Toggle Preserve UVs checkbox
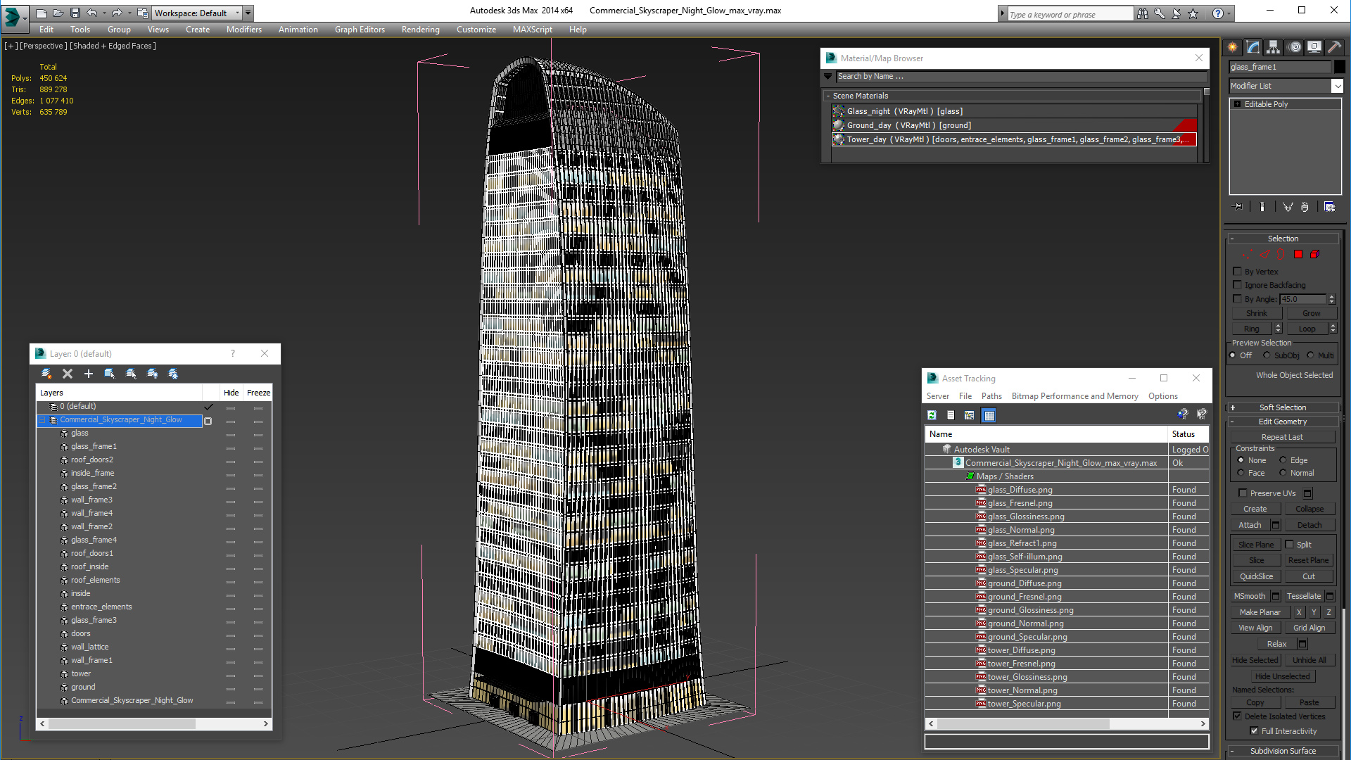This screenshot has width=1351, height=760. (x=1243, y=493)
